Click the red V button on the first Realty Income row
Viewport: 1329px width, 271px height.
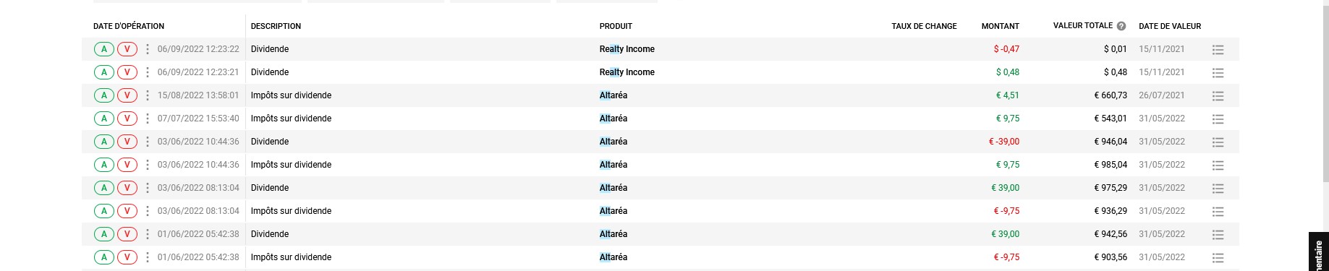127,49
